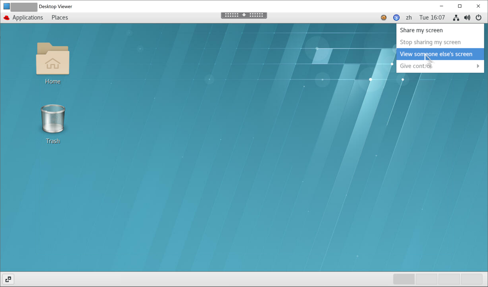Select Share my screen
Viewport: 488px width, 287px height.
(x=440, y=30)
